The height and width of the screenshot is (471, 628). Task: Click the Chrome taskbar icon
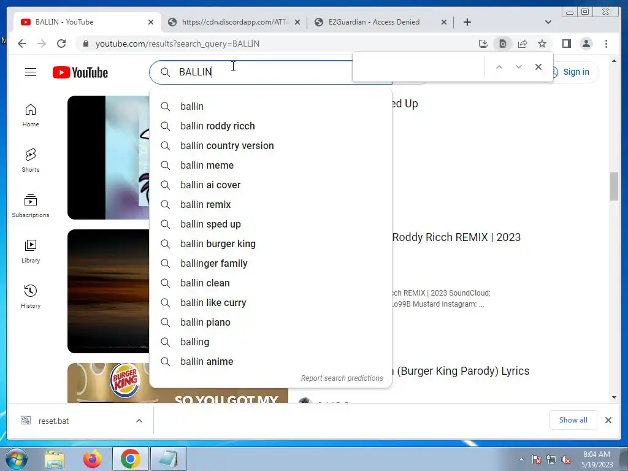[x=130, y=459]
